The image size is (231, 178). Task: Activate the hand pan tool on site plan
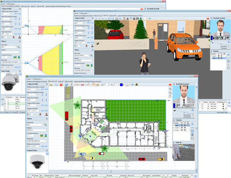(x=170, y=96)
